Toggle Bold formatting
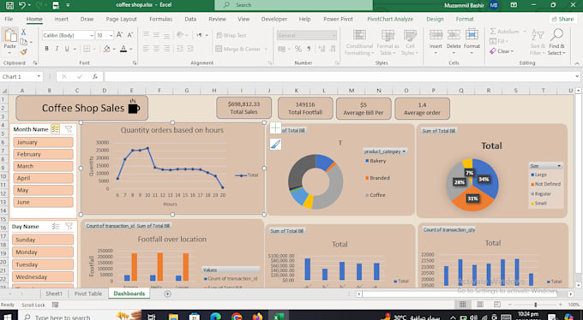The width and height of the screenshot is (583, 320). (x=47, y=49)
